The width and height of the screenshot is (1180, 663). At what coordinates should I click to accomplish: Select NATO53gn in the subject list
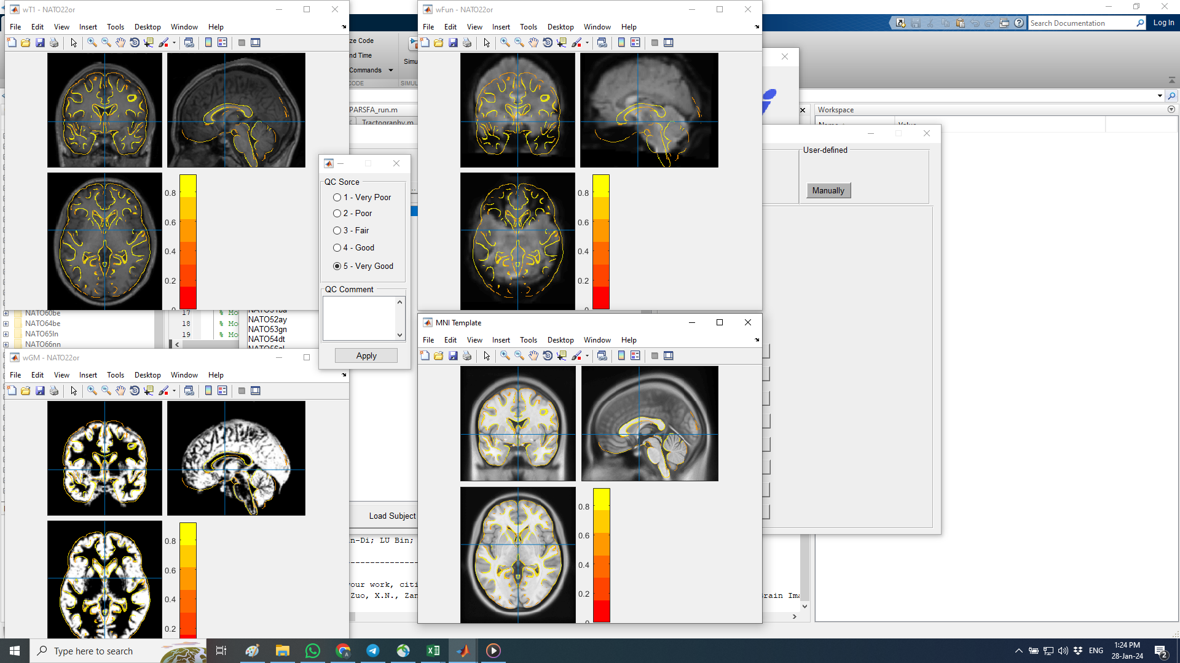[267, 329]
